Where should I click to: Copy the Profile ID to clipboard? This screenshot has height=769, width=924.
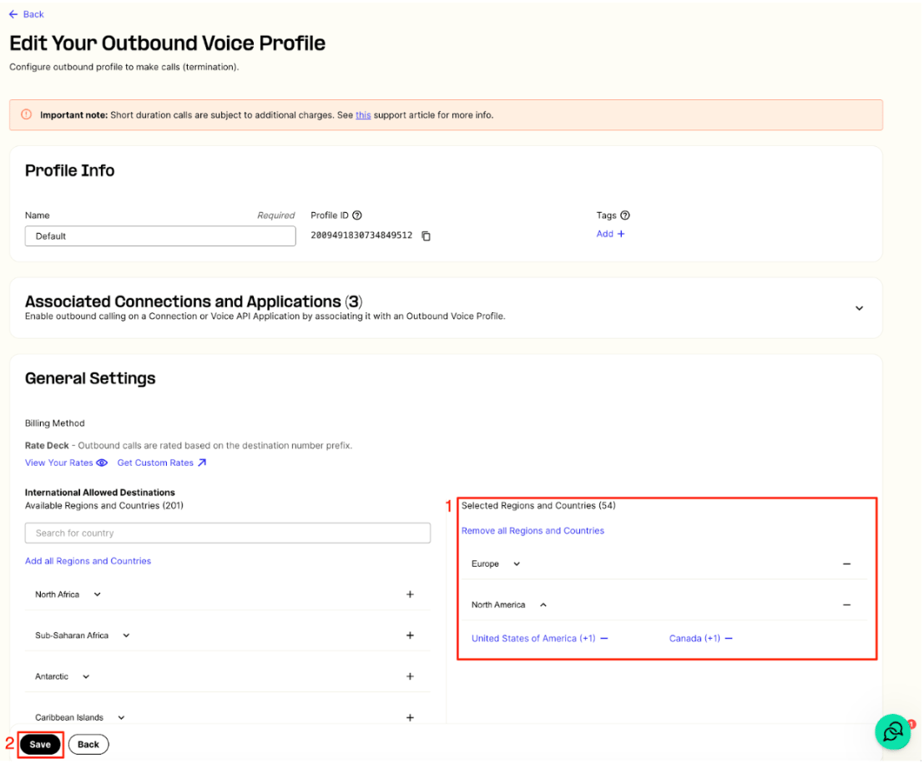pyautogui.click(x=426, y=236)
